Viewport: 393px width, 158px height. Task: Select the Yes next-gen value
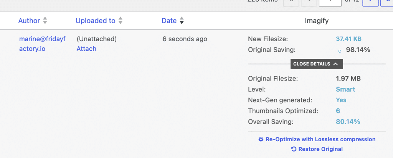(x=341, y=100)
